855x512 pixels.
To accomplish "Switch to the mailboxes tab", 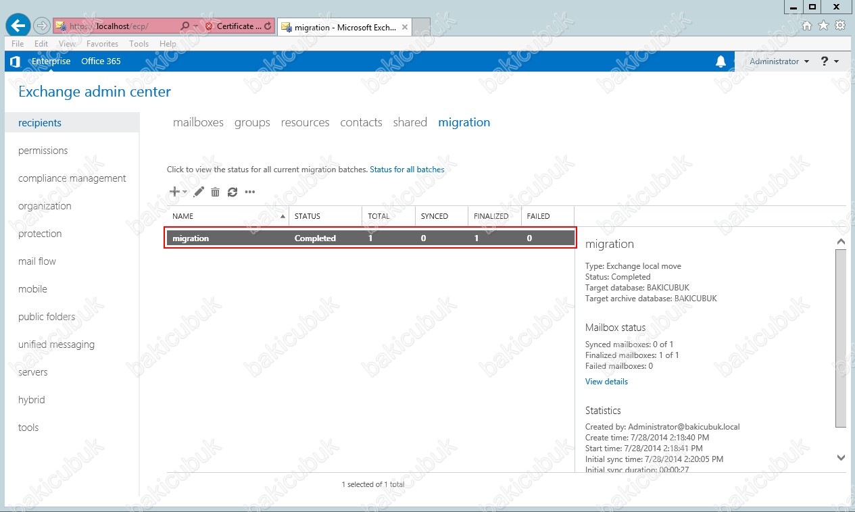I will click(x=198, y=122).
